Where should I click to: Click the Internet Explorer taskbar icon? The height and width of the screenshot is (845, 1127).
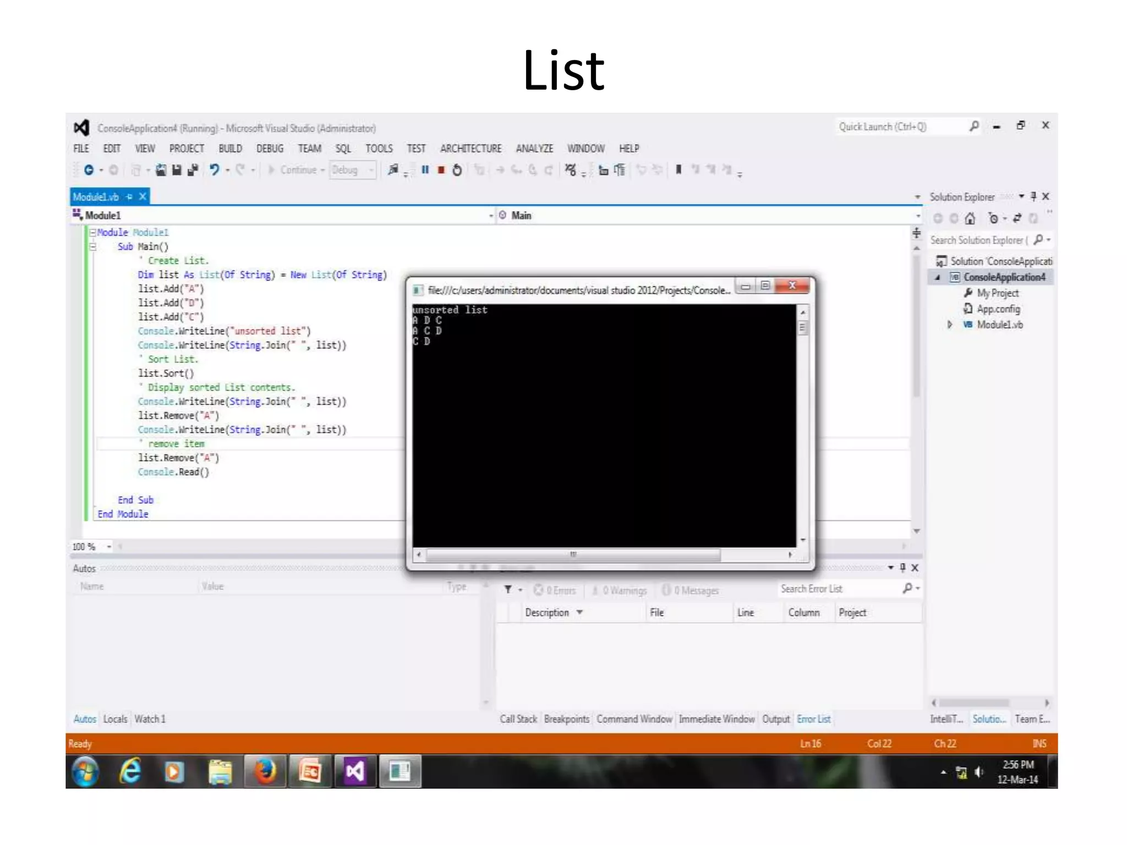[x=130, y=771]
